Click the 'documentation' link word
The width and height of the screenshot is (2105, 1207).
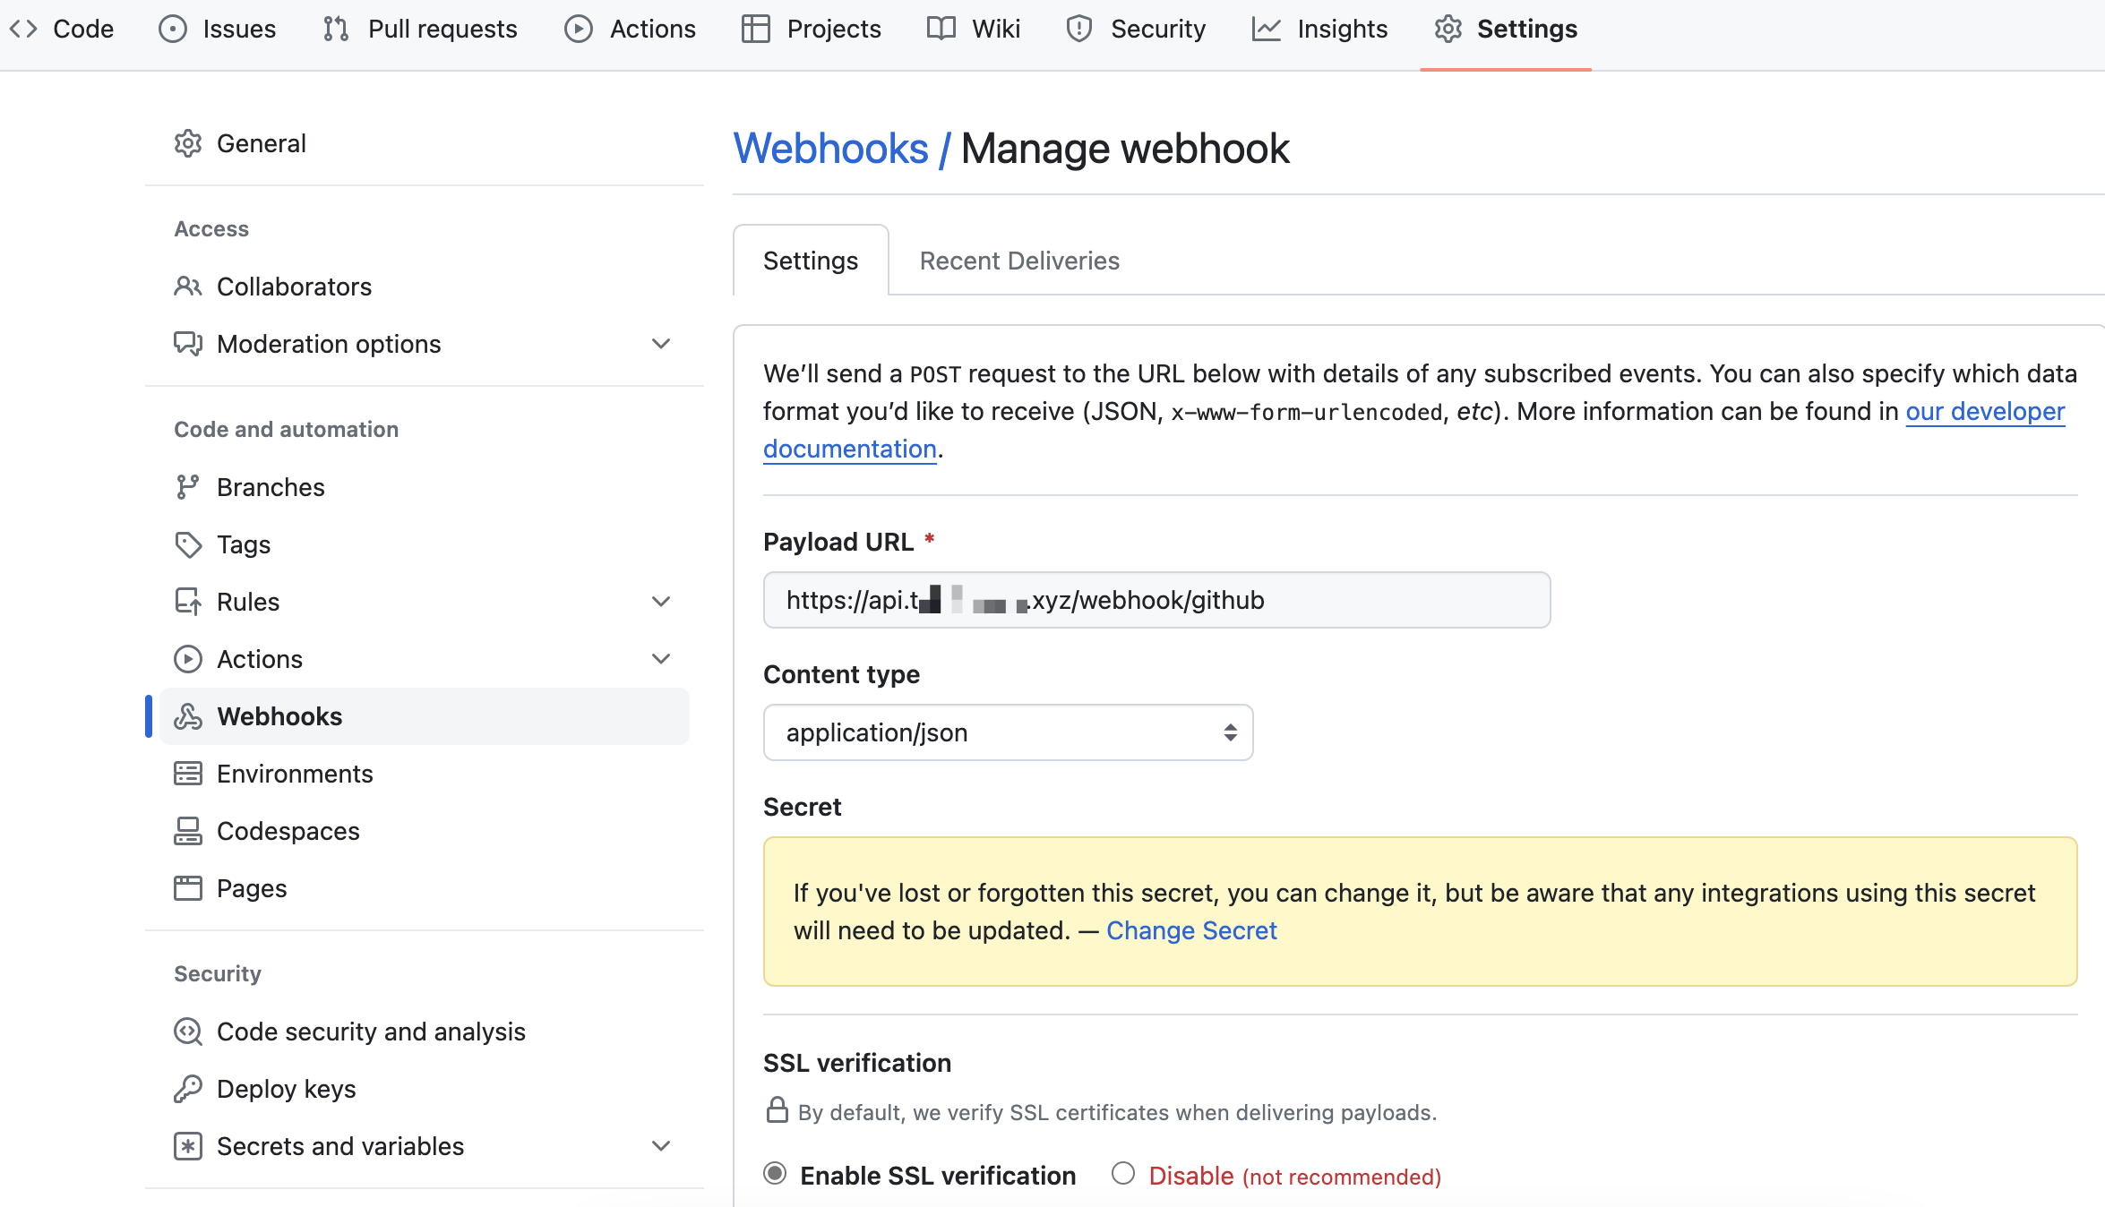point(850,449)
